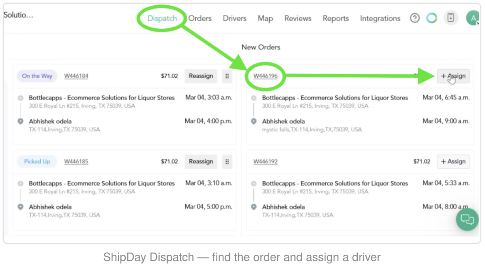The width and height of the screenshot is (485, 267).
Task: Open the chat support bubble icon
Action: (467, 220)
